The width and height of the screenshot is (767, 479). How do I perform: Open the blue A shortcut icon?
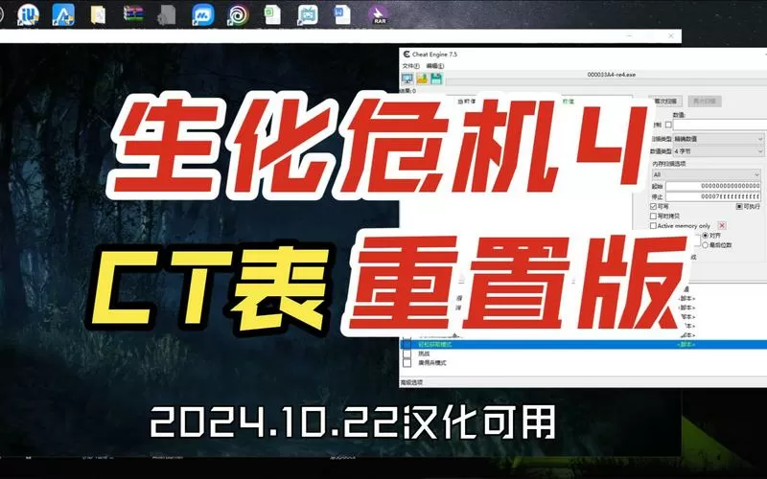click(x=63, y=13)
